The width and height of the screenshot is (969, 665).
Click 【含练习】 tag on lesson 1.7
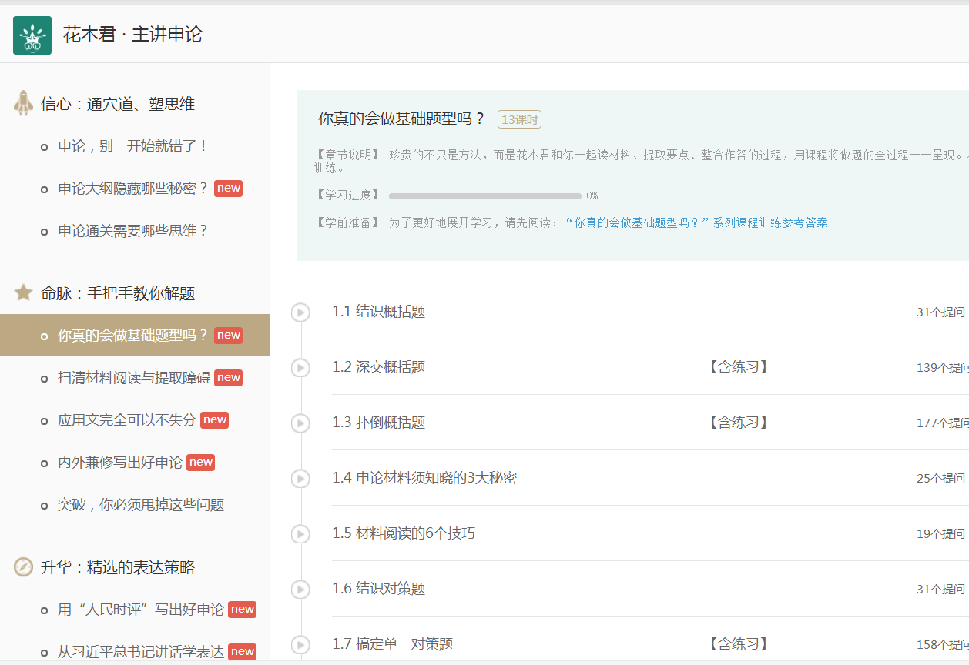(739, 644)
